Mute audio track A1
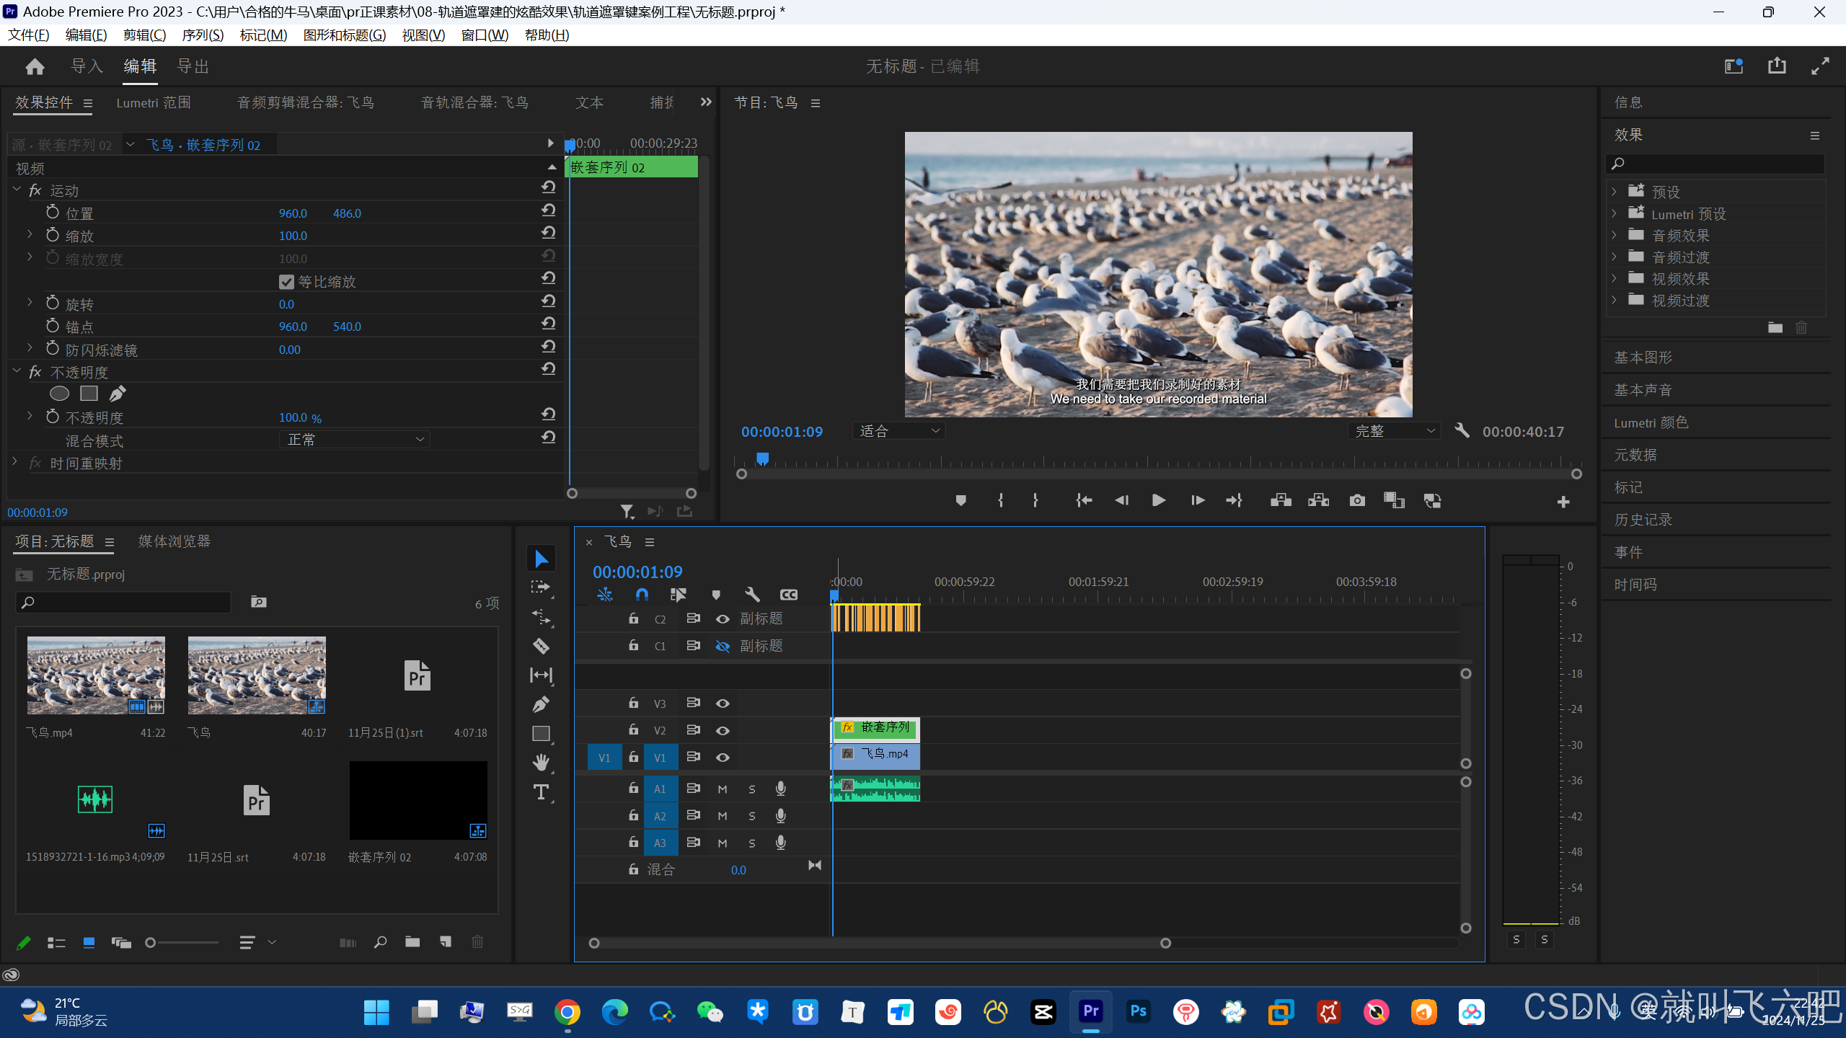This screenshot has width=1846, height=1038. pyautogui.click(x=723, y=789)
